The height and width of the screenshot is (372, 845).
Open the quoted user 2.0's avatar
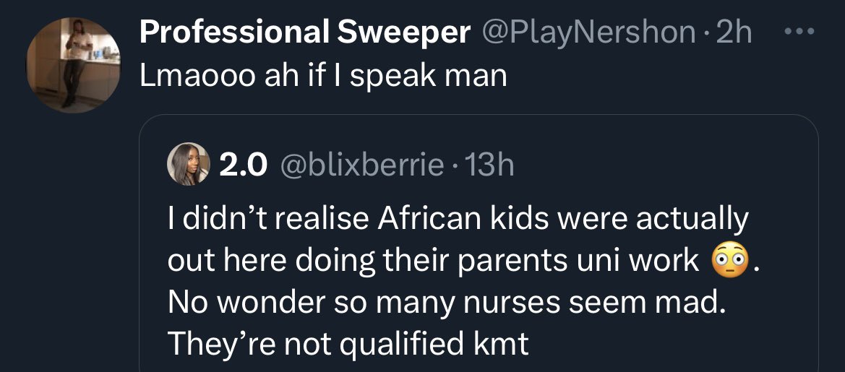185,165
